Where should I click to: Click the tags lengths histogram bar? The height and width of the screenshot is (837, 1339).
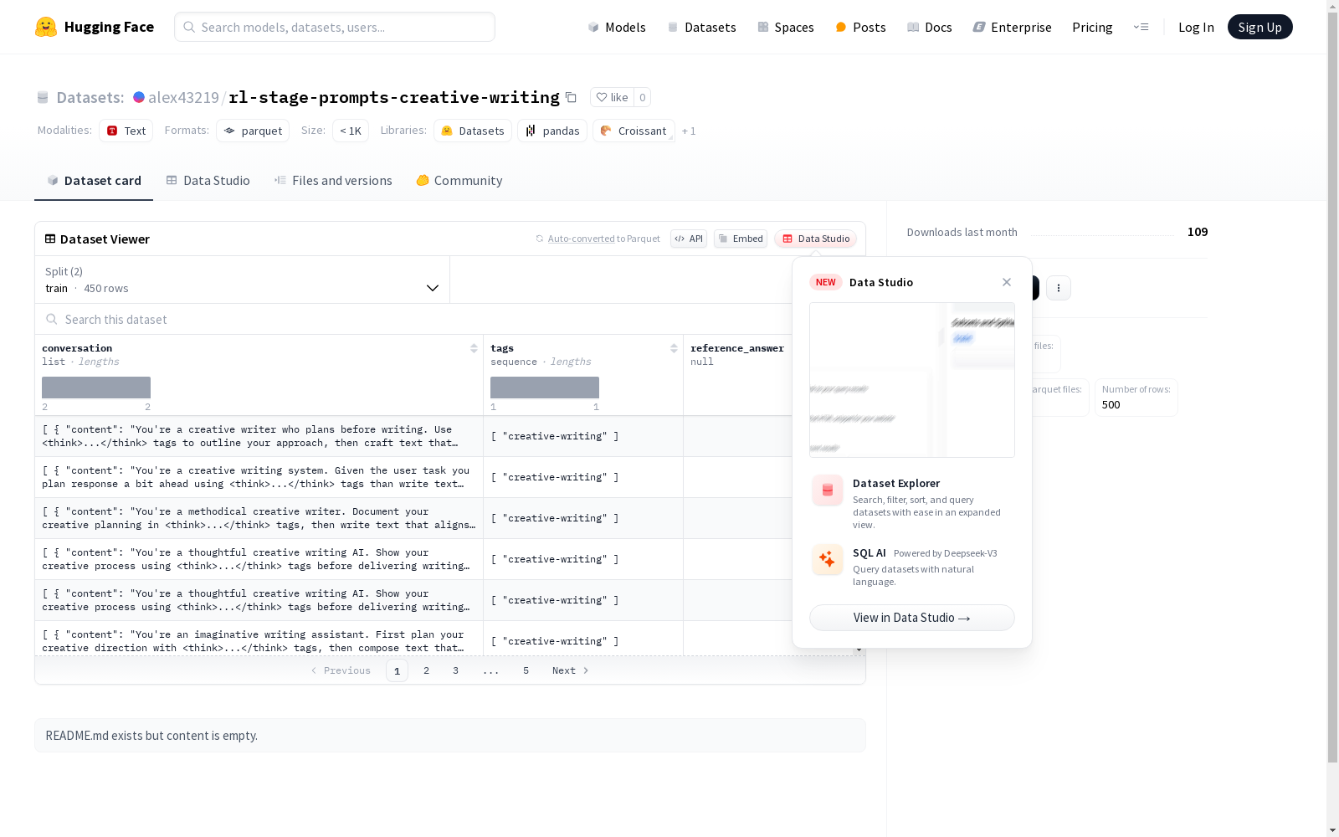pos(545,388)
